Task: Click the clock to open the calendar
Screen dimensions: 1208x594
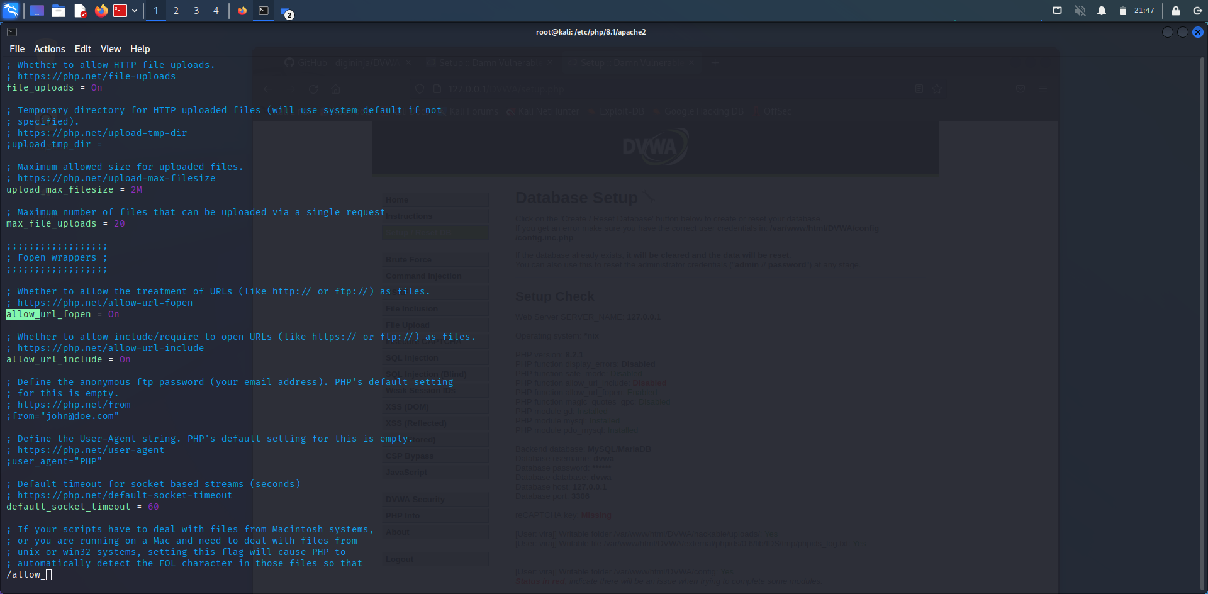Action: click(1144, 10)
